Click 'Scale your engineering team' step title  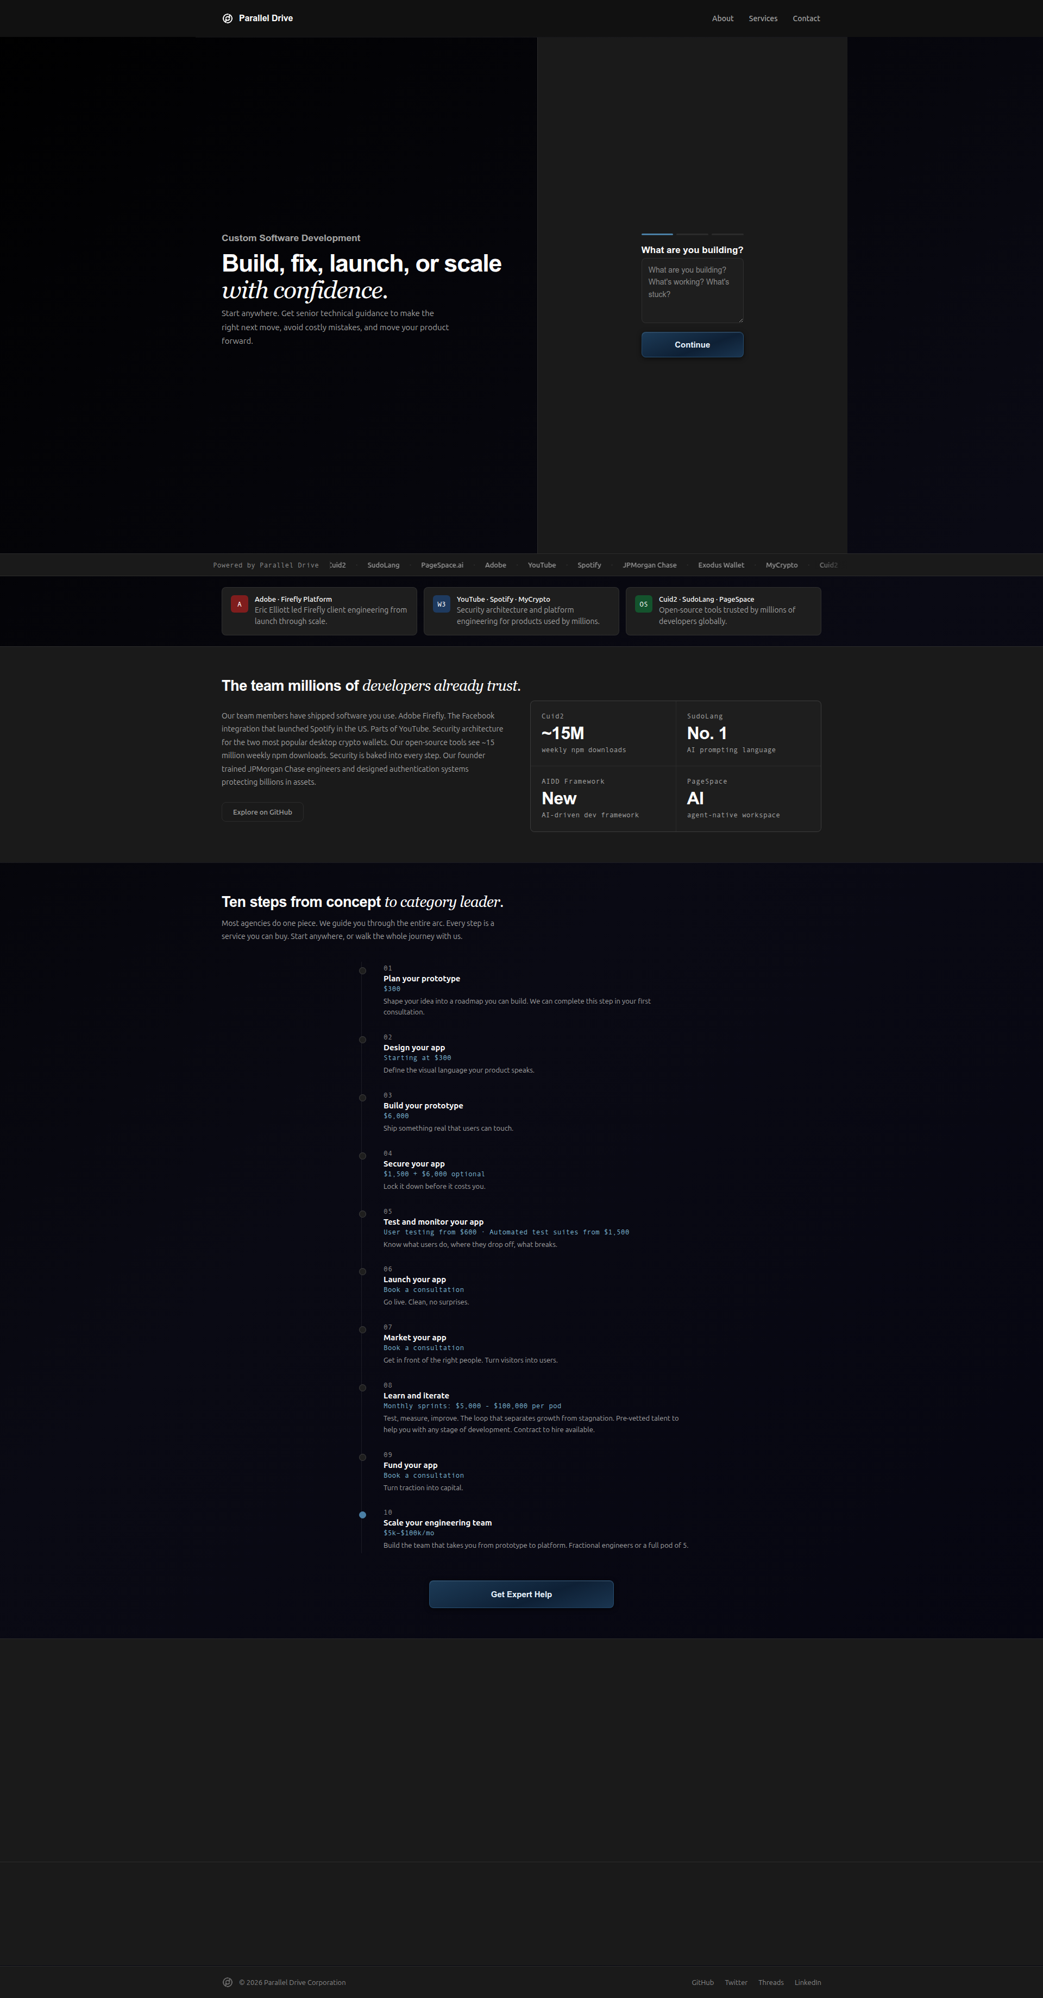coord(438,1523)
